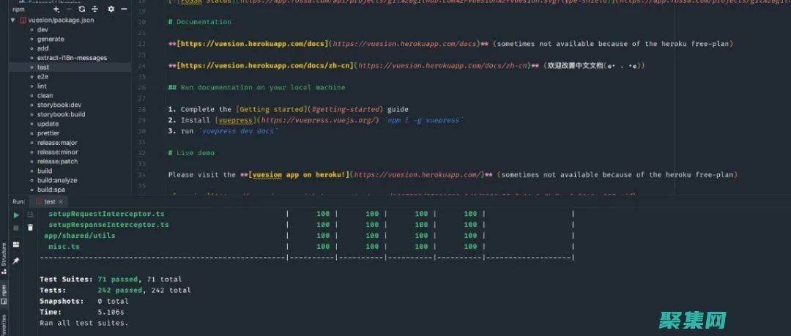The image size is (791, 336).
Task: Click the collapse all icon in npm panel
Action: tap(94, 10)
